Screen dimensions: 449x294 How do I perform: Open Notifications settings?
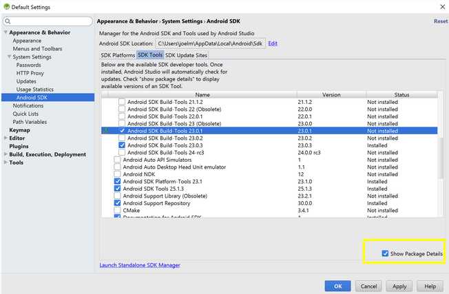point(28,105)
